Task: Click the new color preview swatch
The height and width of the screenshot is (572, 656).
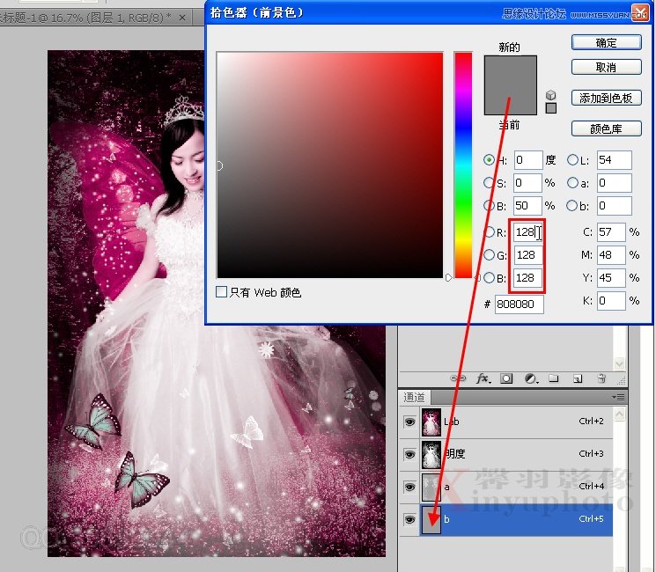Action: 511,70
